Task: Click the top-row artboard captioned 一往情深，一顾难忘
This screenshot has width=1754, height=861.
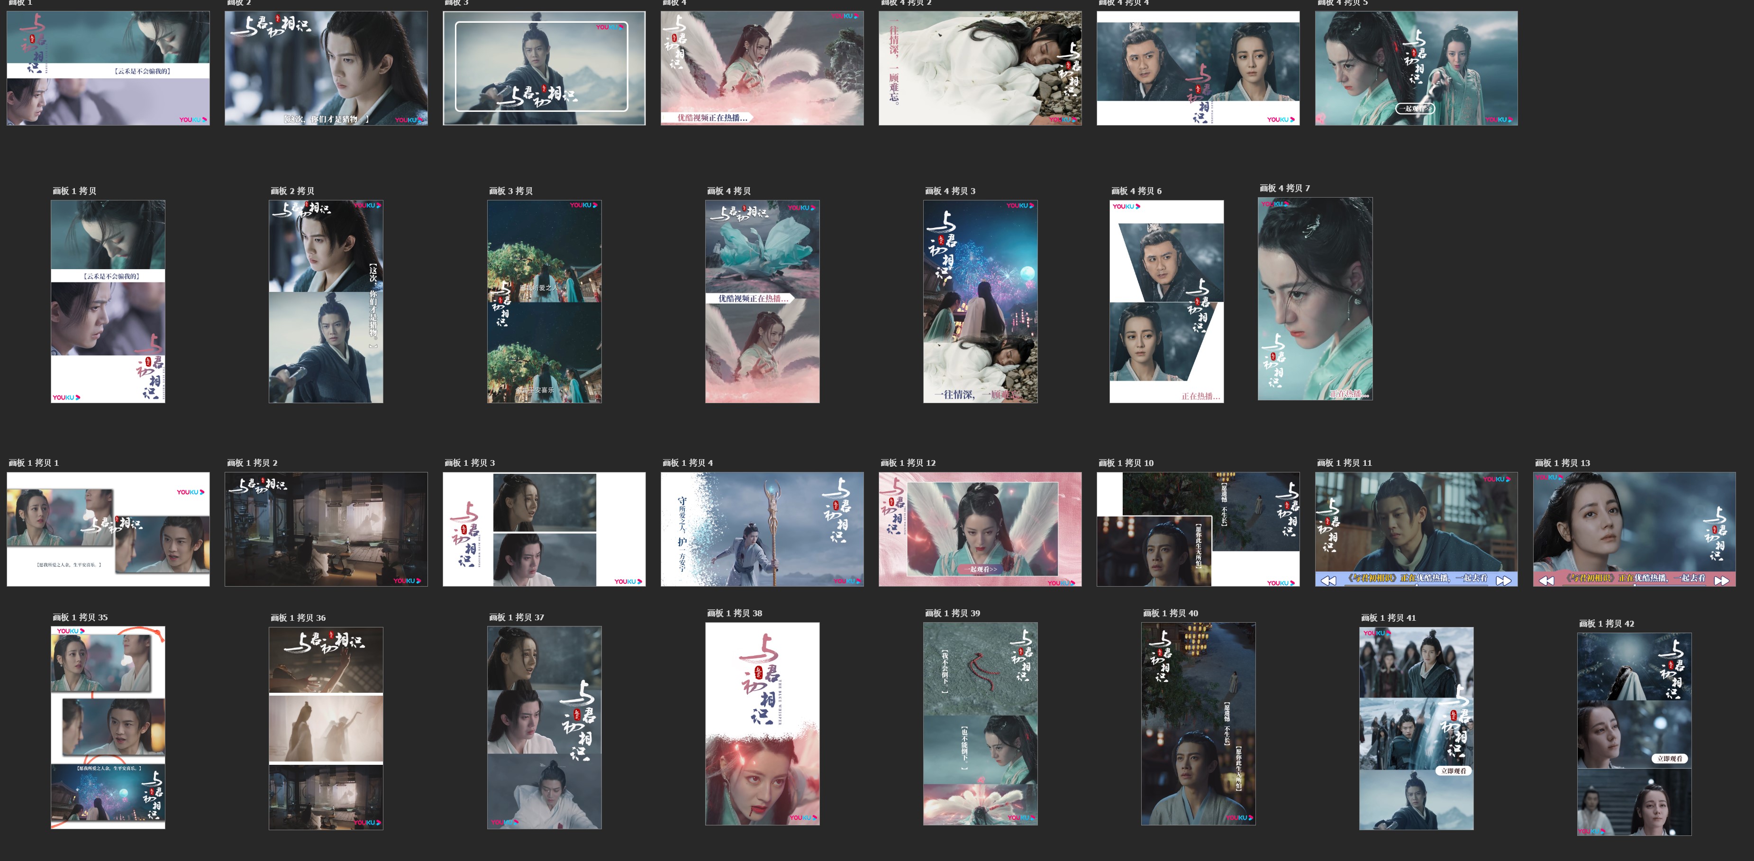Action: tap(980, 68)
